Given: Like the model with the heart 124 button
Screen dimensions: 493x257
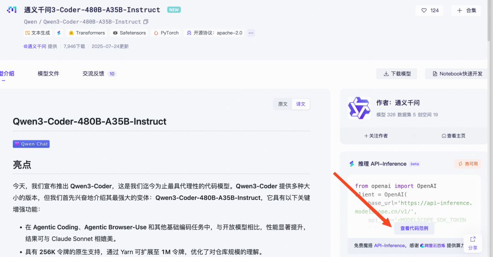Looking at the screenshot, I should click(x=430, y=10).
